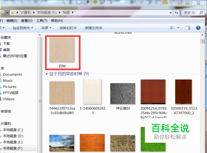Open the 帮助(H) menu
This screenshot has width=207, height=153.
click(57, 21)
